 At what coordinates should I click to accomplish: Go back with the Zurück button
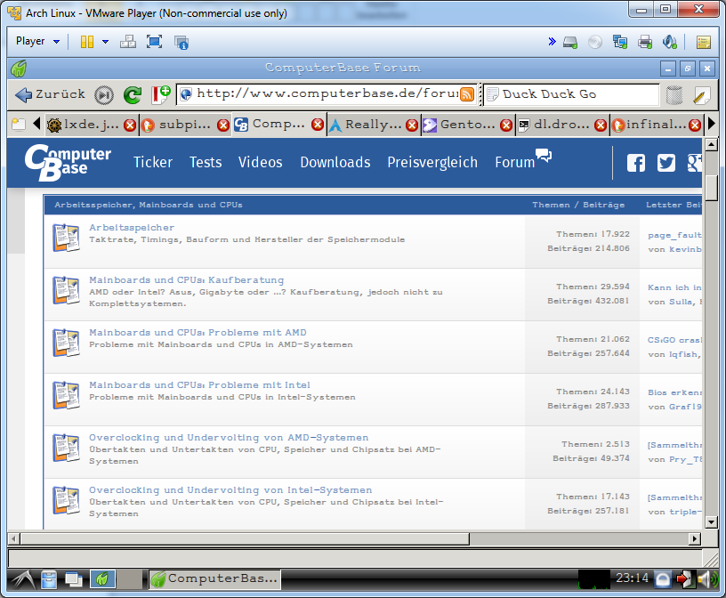coord(50,94)
